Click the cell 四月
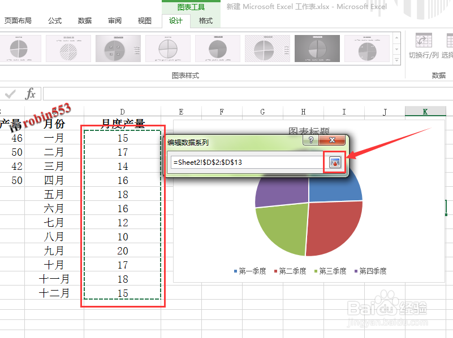Viewport: 453px width, 338px height. (x=54, y=181)
